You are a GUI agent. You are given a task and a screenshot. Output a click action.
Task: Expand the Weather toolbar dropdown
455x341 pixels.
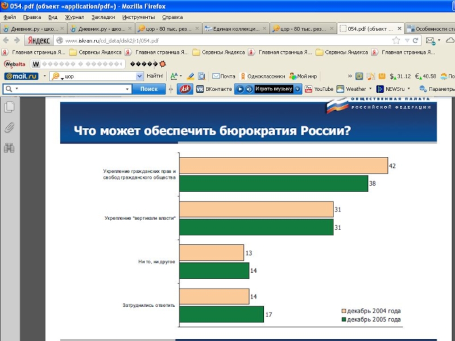[x=370, y=89]
